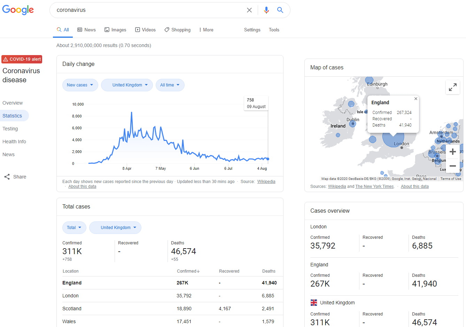The height and width of the screenshot is (327, 466).
Task: Open the United Kingdom dropdown in Daily change
Action: coord(127,85)
